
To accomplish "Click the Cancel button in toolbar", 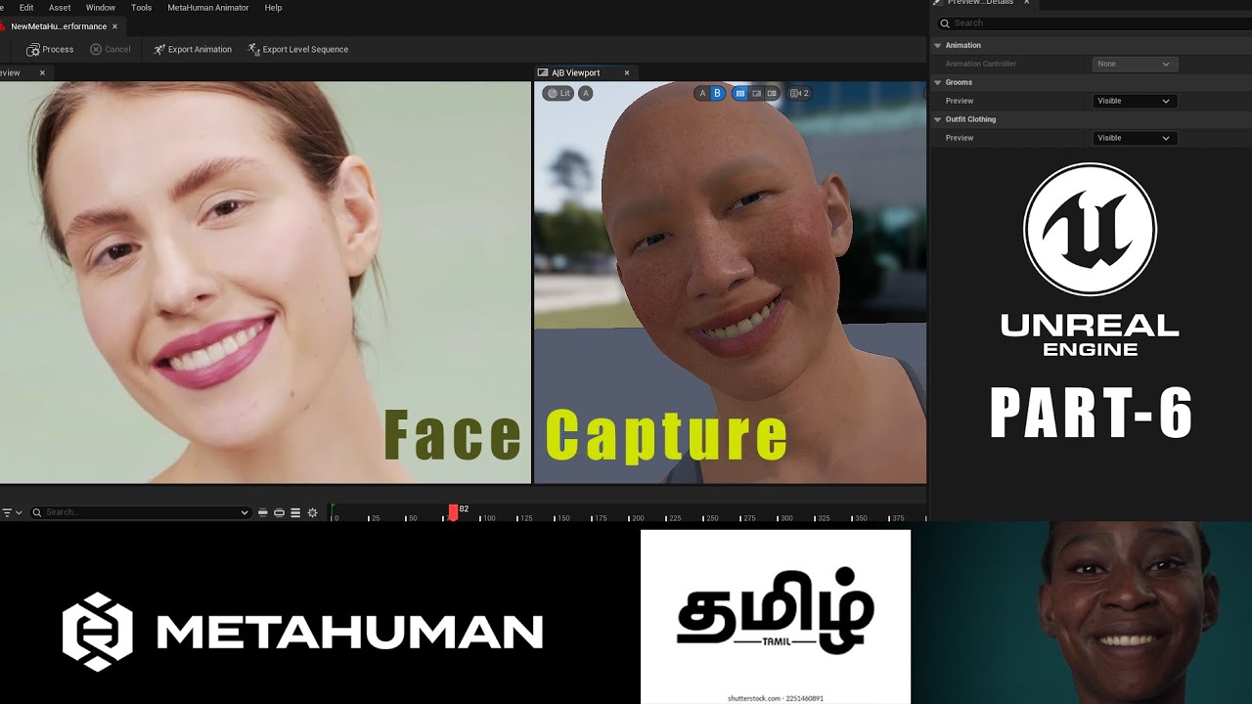I will pyautogui.click(x=111, y=49).
